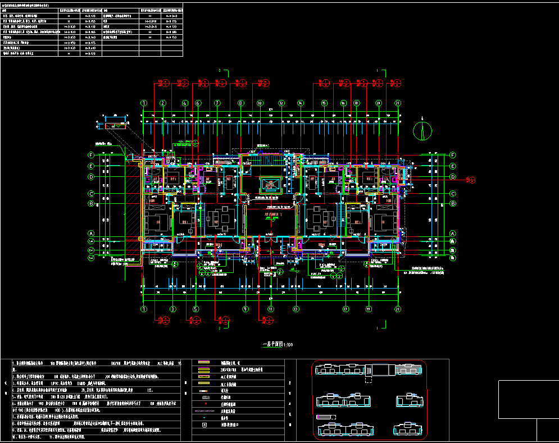Select the floor plan title text below drawing
Image resolution: width=559 pixels, height=443 pixels.
point(278,345)
